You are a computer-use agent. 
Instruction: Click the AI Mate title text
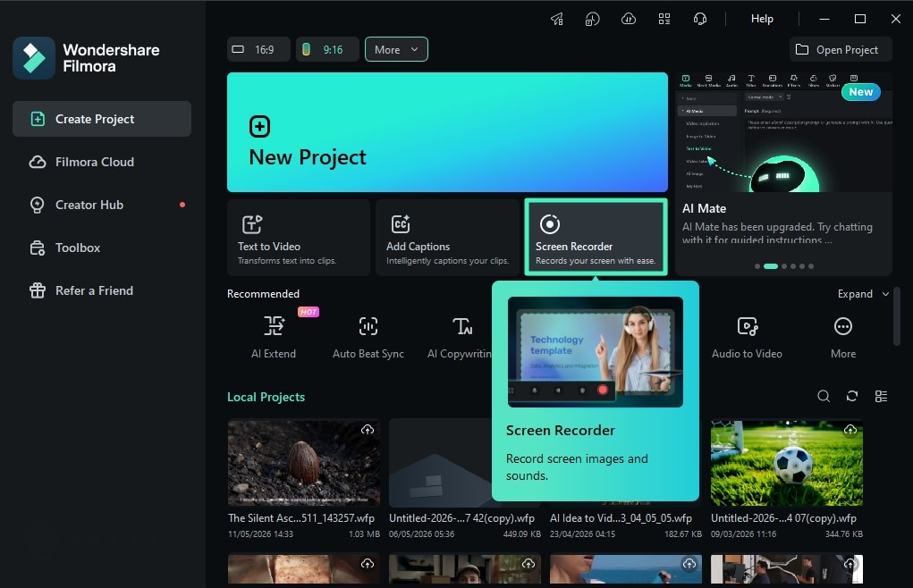tap(704, 208)
